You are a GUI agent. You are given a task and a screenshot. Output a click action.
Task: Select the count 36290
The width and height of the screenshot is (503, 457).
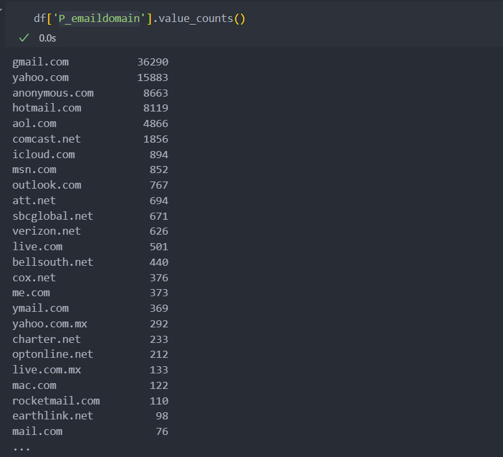coord(153,62)
